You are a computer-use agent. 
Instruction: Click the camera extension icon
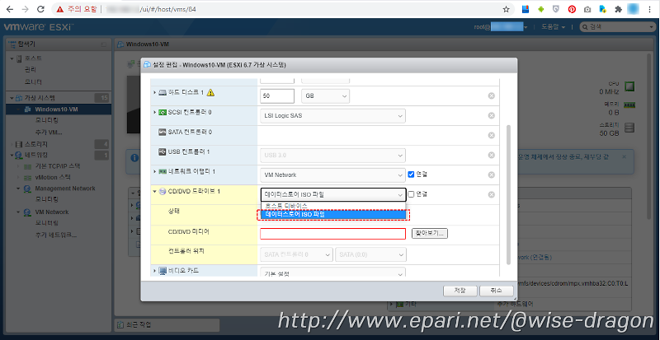(x=587, y=9)
